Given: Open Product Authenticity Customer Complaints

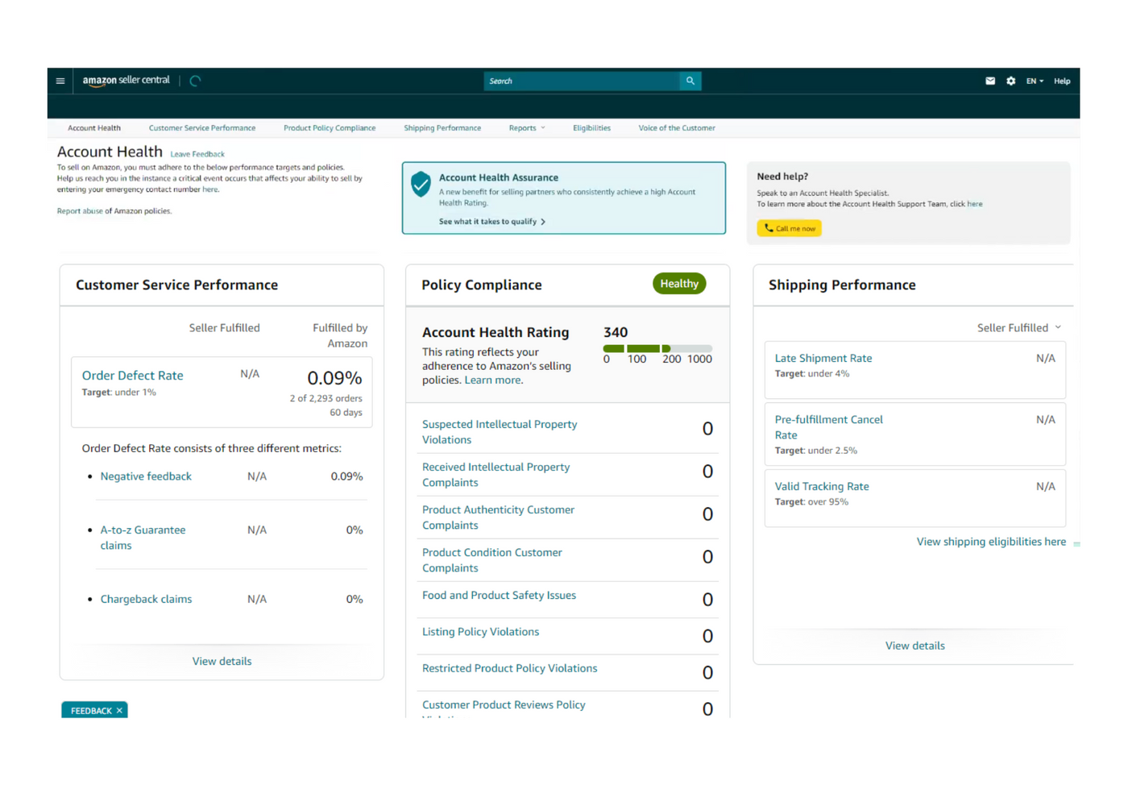Looking at the screenshot, I should point(498,517).
